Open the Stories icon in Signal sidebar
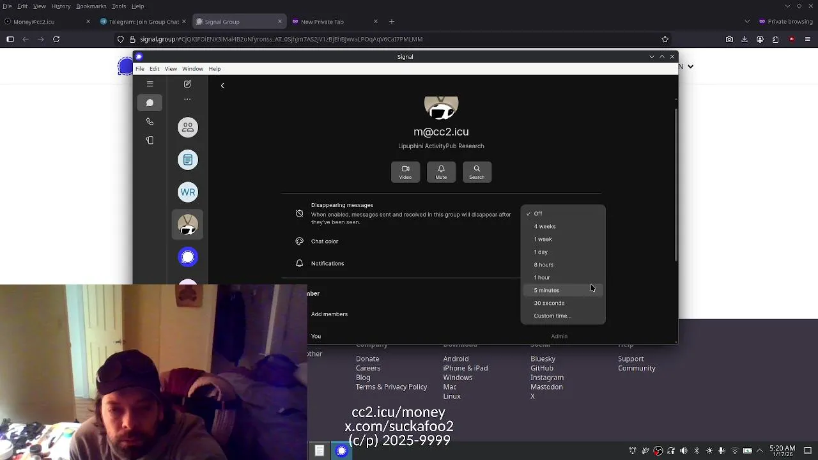 (x=150, y=141)
